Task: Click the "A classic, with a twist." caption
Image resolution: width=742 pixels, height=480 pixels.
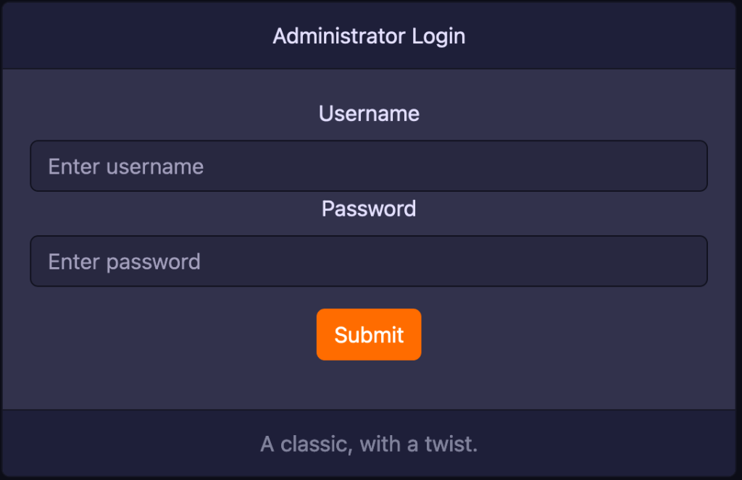Action: pos(369,444)
